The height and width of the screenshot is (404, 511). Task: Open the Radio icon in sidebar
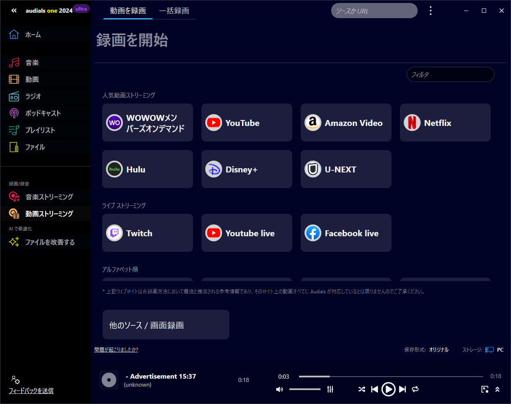(14, 96)
